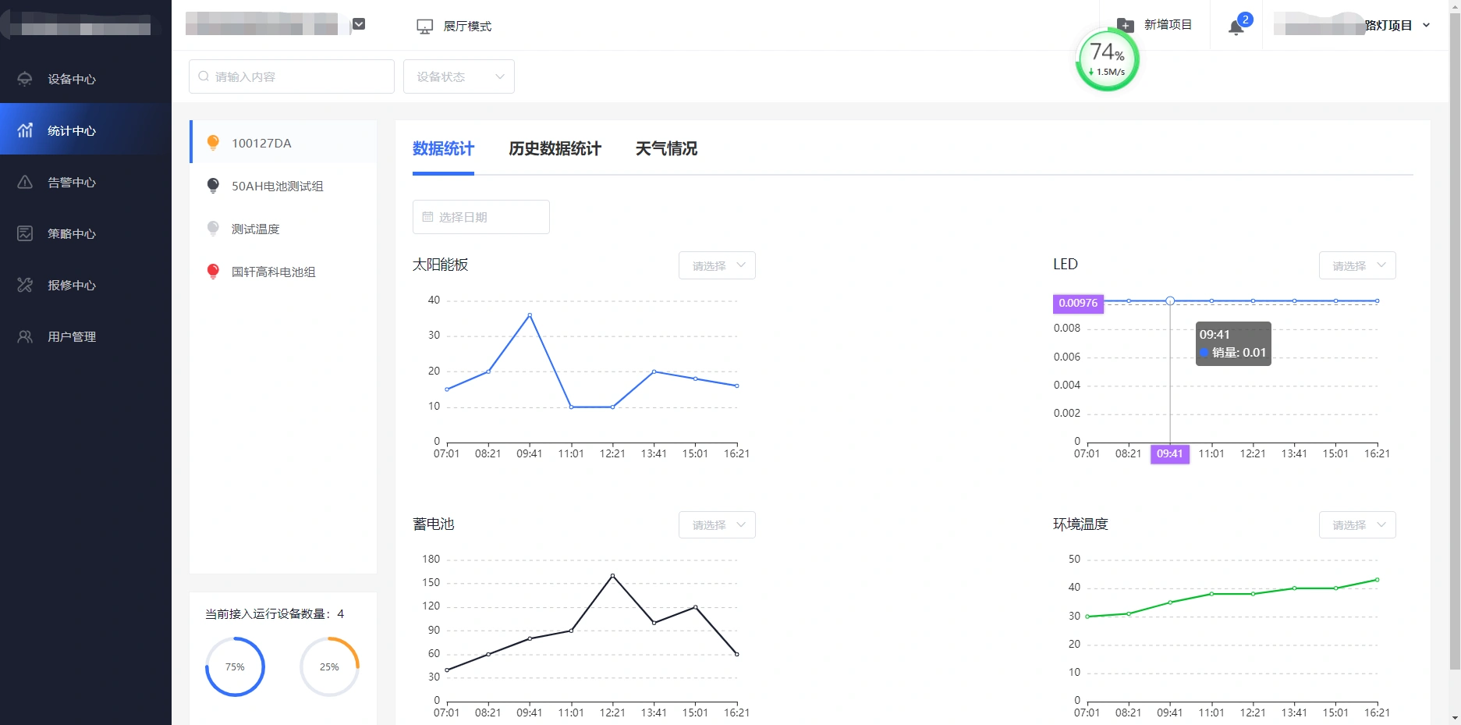This screenshot has height=725, width=1461.
Task: Open the project selector dropdown arrow in header
Action: [359, 24]
